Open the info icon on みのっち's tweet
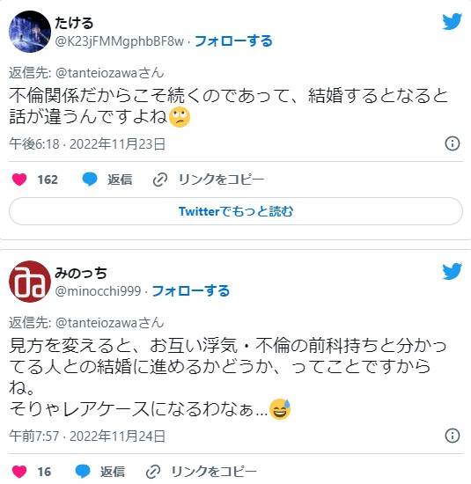Screen dimensions: 471x484 [x=453, y=436]
